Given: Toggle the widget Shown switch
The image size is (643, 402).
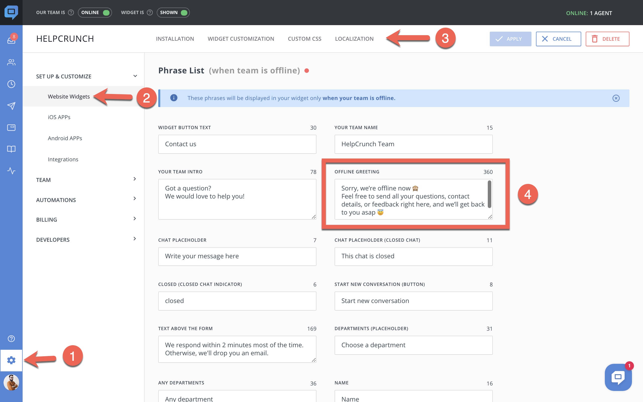Looking at the screenshot, I should click(x=173, y=13).
